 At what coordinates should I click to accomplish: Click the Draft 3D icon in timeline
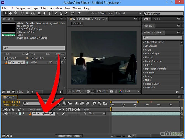[70, 104]
